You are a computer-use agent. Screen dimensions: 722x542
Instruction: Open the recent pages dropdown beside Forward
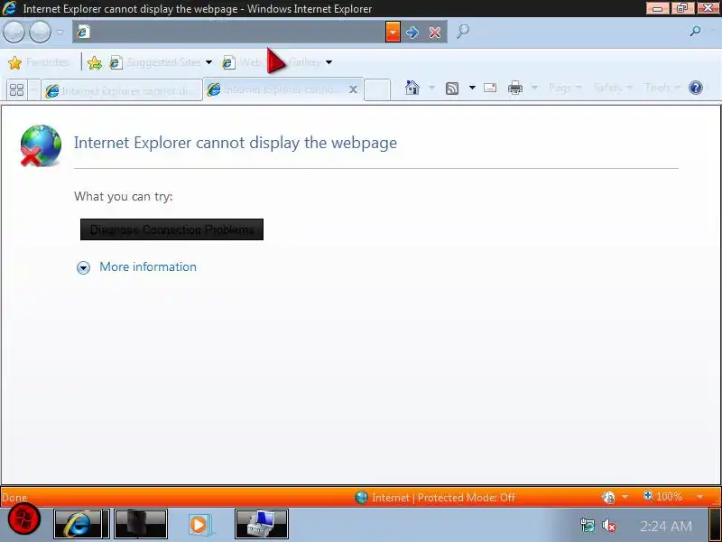pyautogui.click(x=60, y=33)
